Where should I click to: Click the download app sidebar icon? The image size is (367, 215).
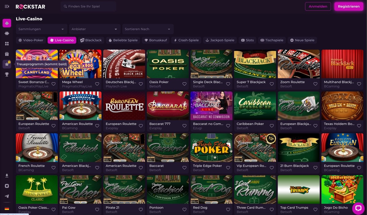coord(7,176)
